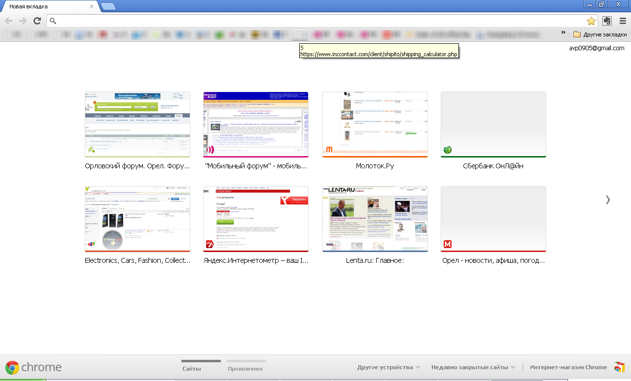Open the Lenta.ru thumbnail
The image size is (631, 381).
point(375,219)
